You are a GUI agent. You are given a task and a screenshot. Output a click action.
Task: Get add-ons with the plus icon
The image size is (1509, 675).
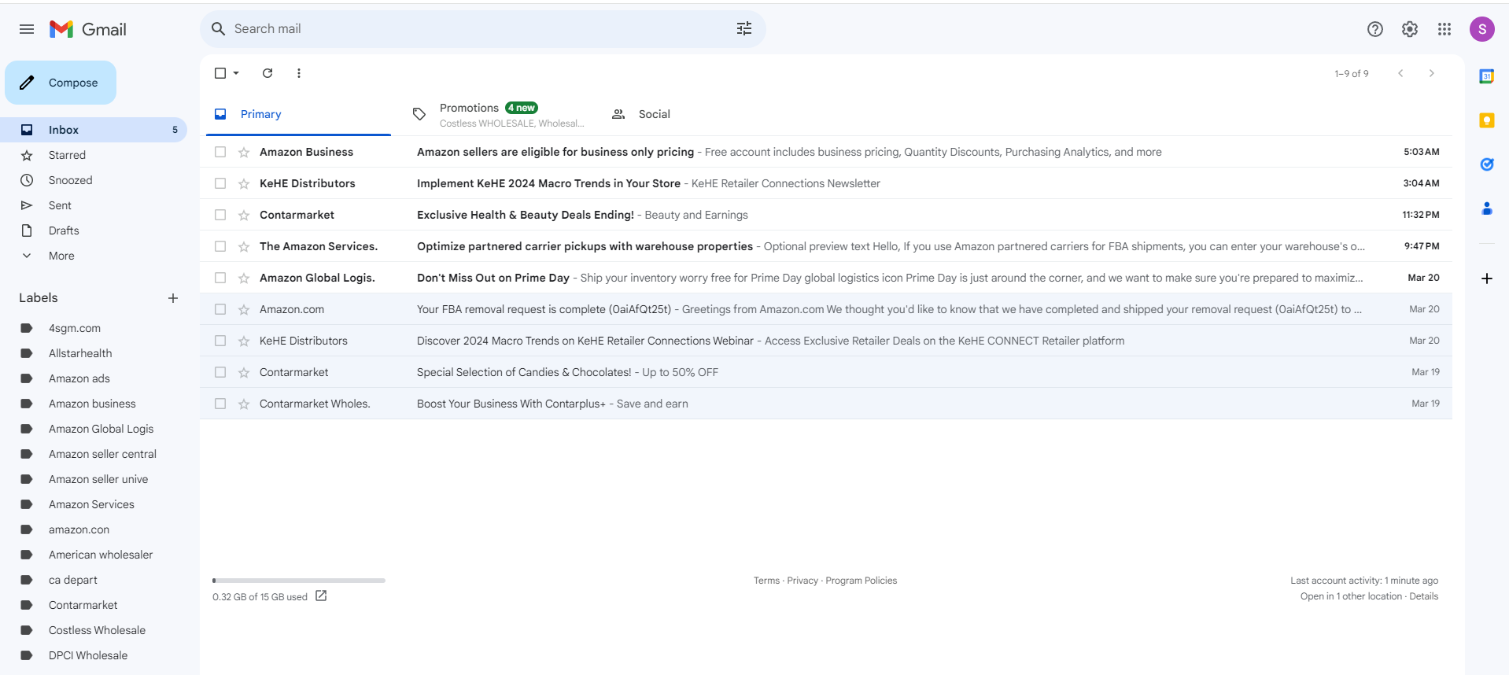point(1487,278)
